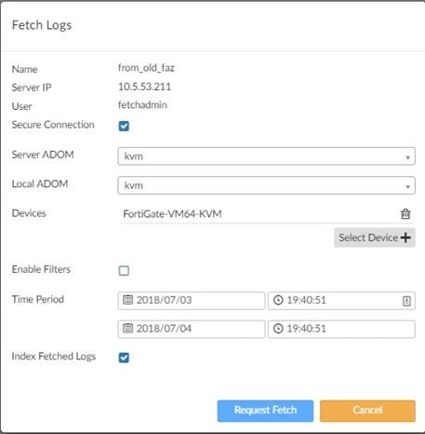Click the calendar icon for end date
The height and width of the screenshot is (434, 425).
pos(127,328)
